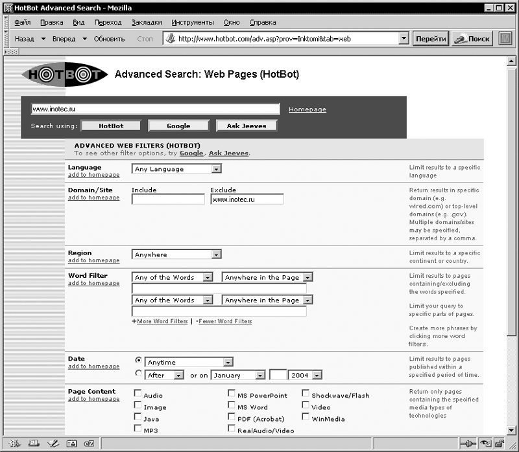The image size is (519, 452).
Task: Click the Domain/Site Exclude input field
Action: [247, 199]
